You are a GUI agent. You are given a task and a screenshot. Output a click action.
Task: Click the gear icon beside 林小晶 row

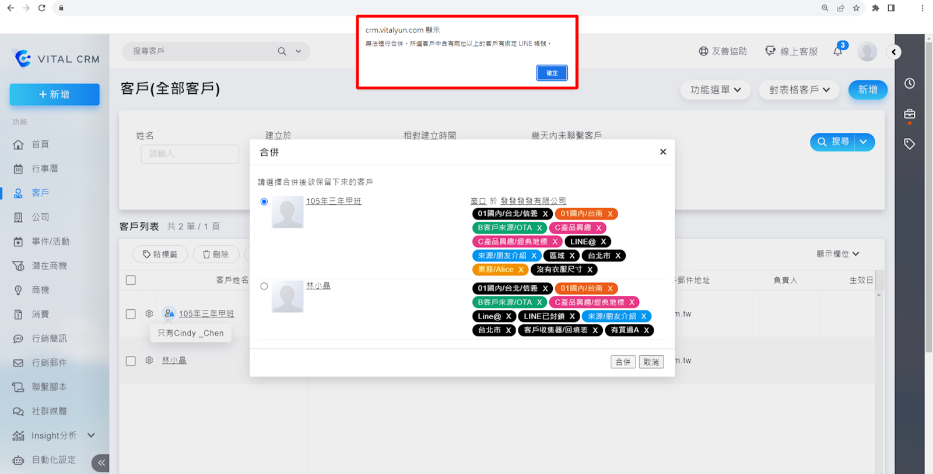149,360
